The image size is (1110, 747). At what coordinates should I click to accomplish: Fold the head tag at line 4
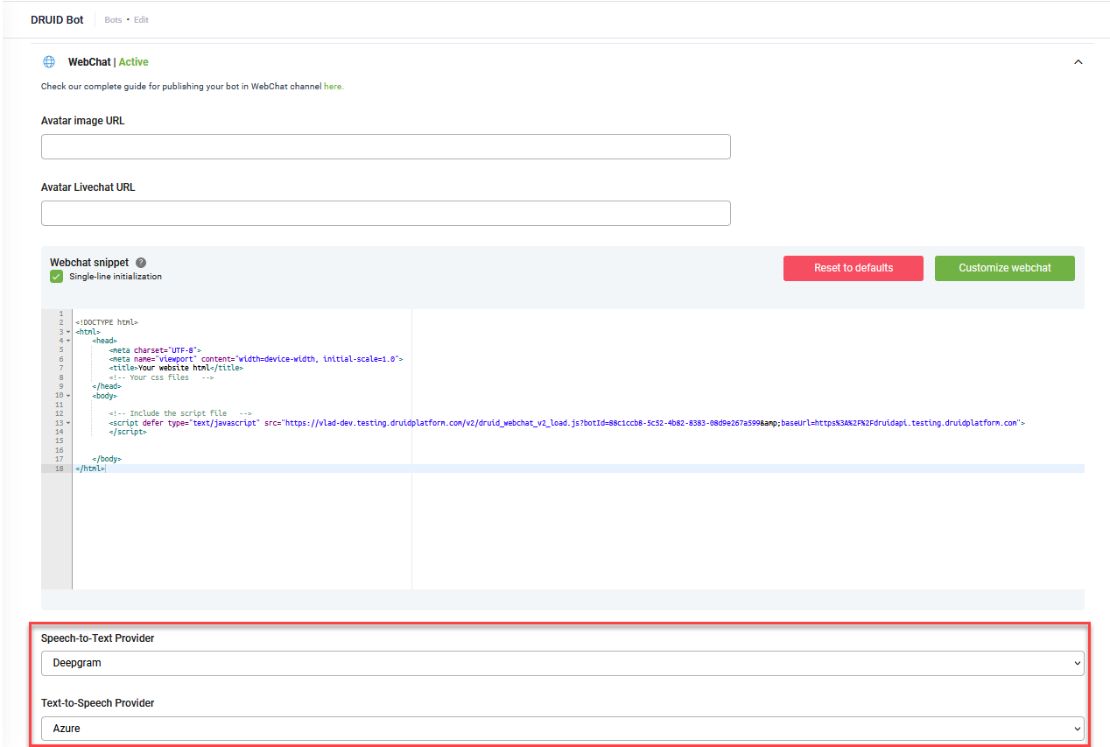68,341
